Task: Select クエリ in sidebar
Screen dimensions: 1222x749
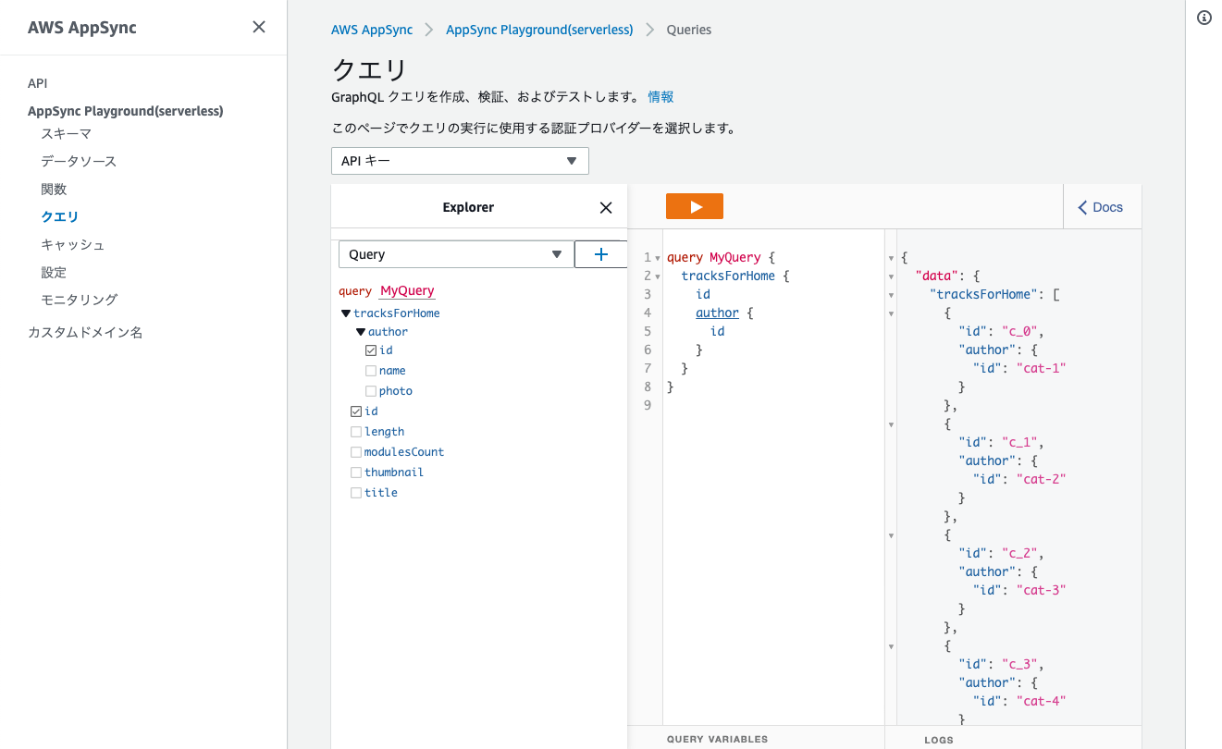Action: (60, 217)
